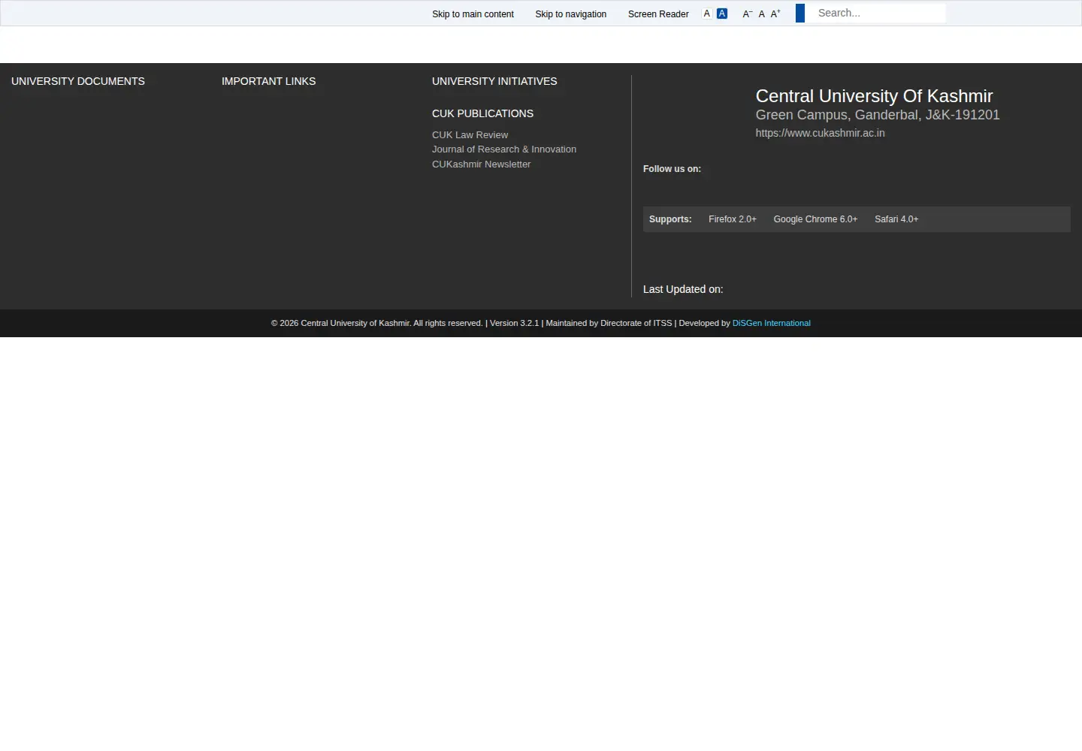Open Journal of Research & Innovation

coord(504,149)
